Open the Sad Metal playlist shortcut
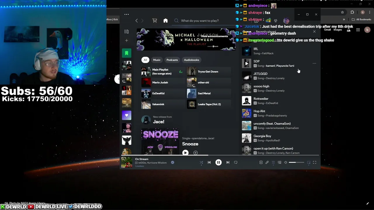This screenshot has height=210, width=374. 209,93
